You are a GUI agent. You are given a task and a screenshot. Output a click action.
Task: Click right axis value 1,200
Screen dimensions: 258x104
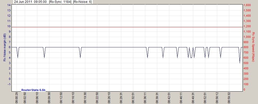pos(247,26)
